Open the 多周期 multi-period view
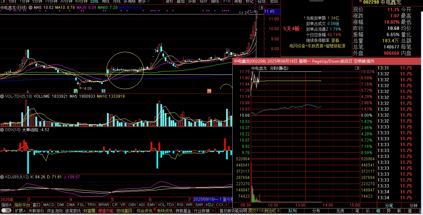 [x=130, y=1]
